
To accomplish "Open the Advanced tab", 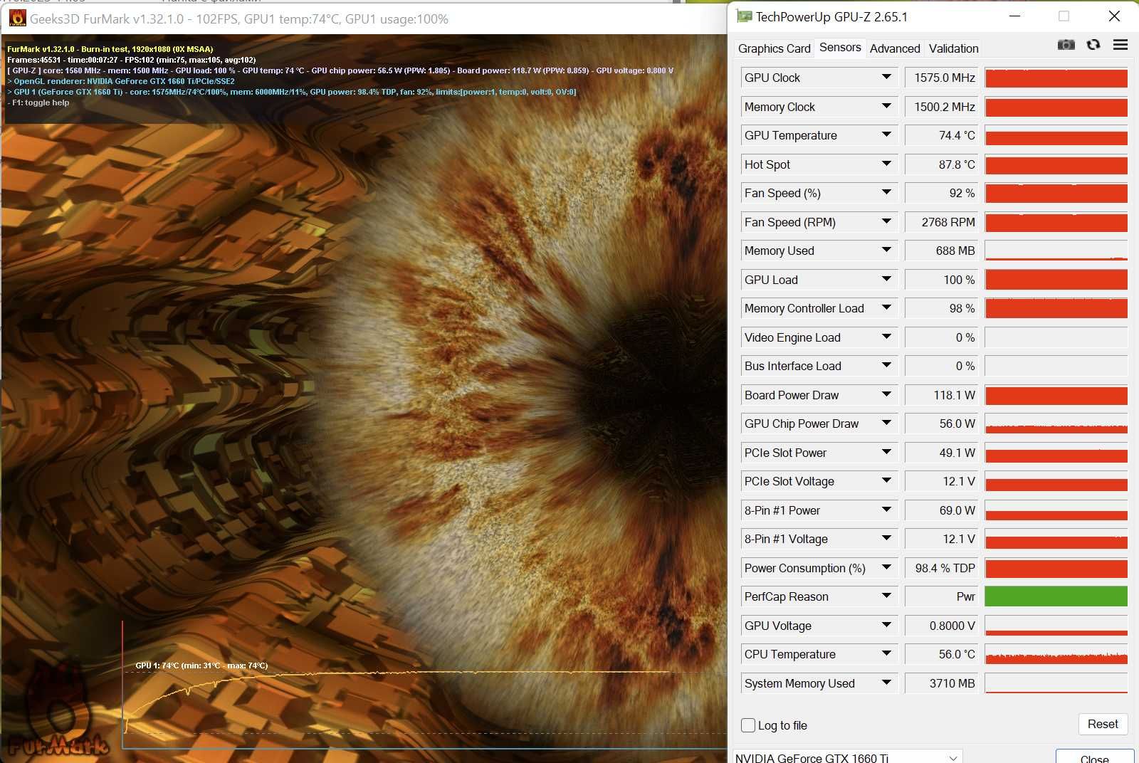I will click(x=895, y=48).
